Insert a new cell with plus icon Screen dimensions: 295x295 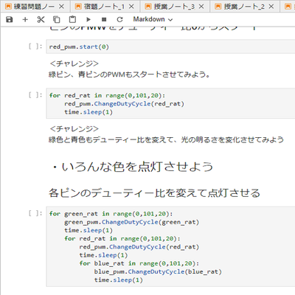pos(25,19)
